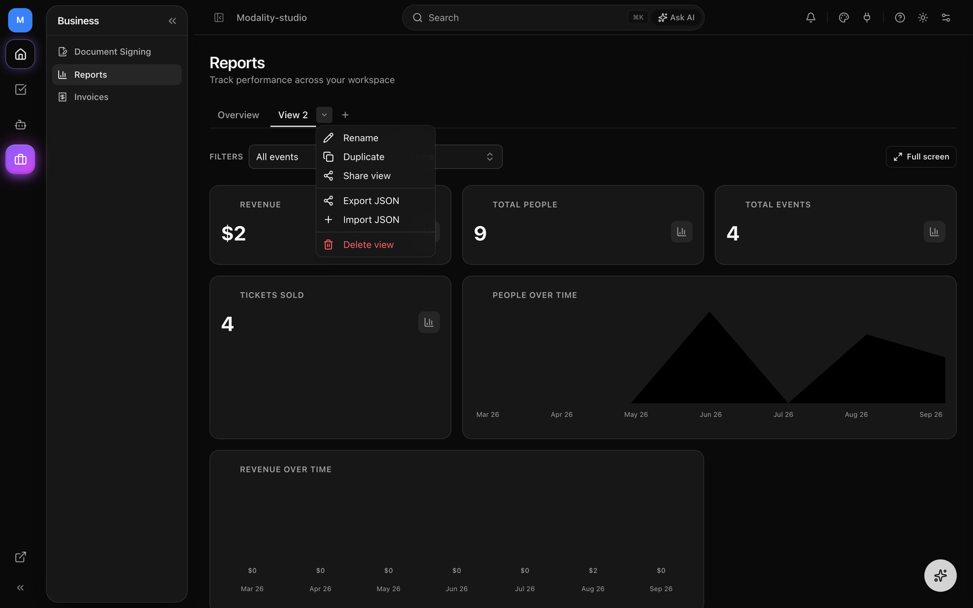Choose Delete view menu item
The height and width of the screenshot is (608, 973).
click(375, 244)
